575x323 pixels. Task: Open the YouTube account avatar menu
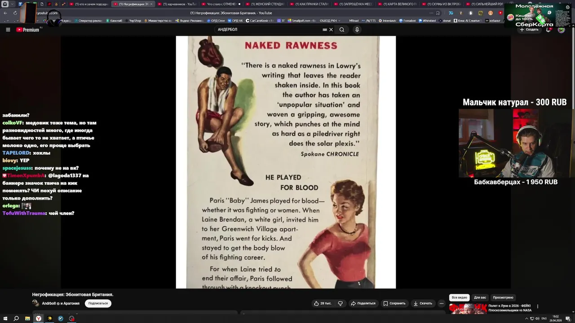(x=561, y=30)
